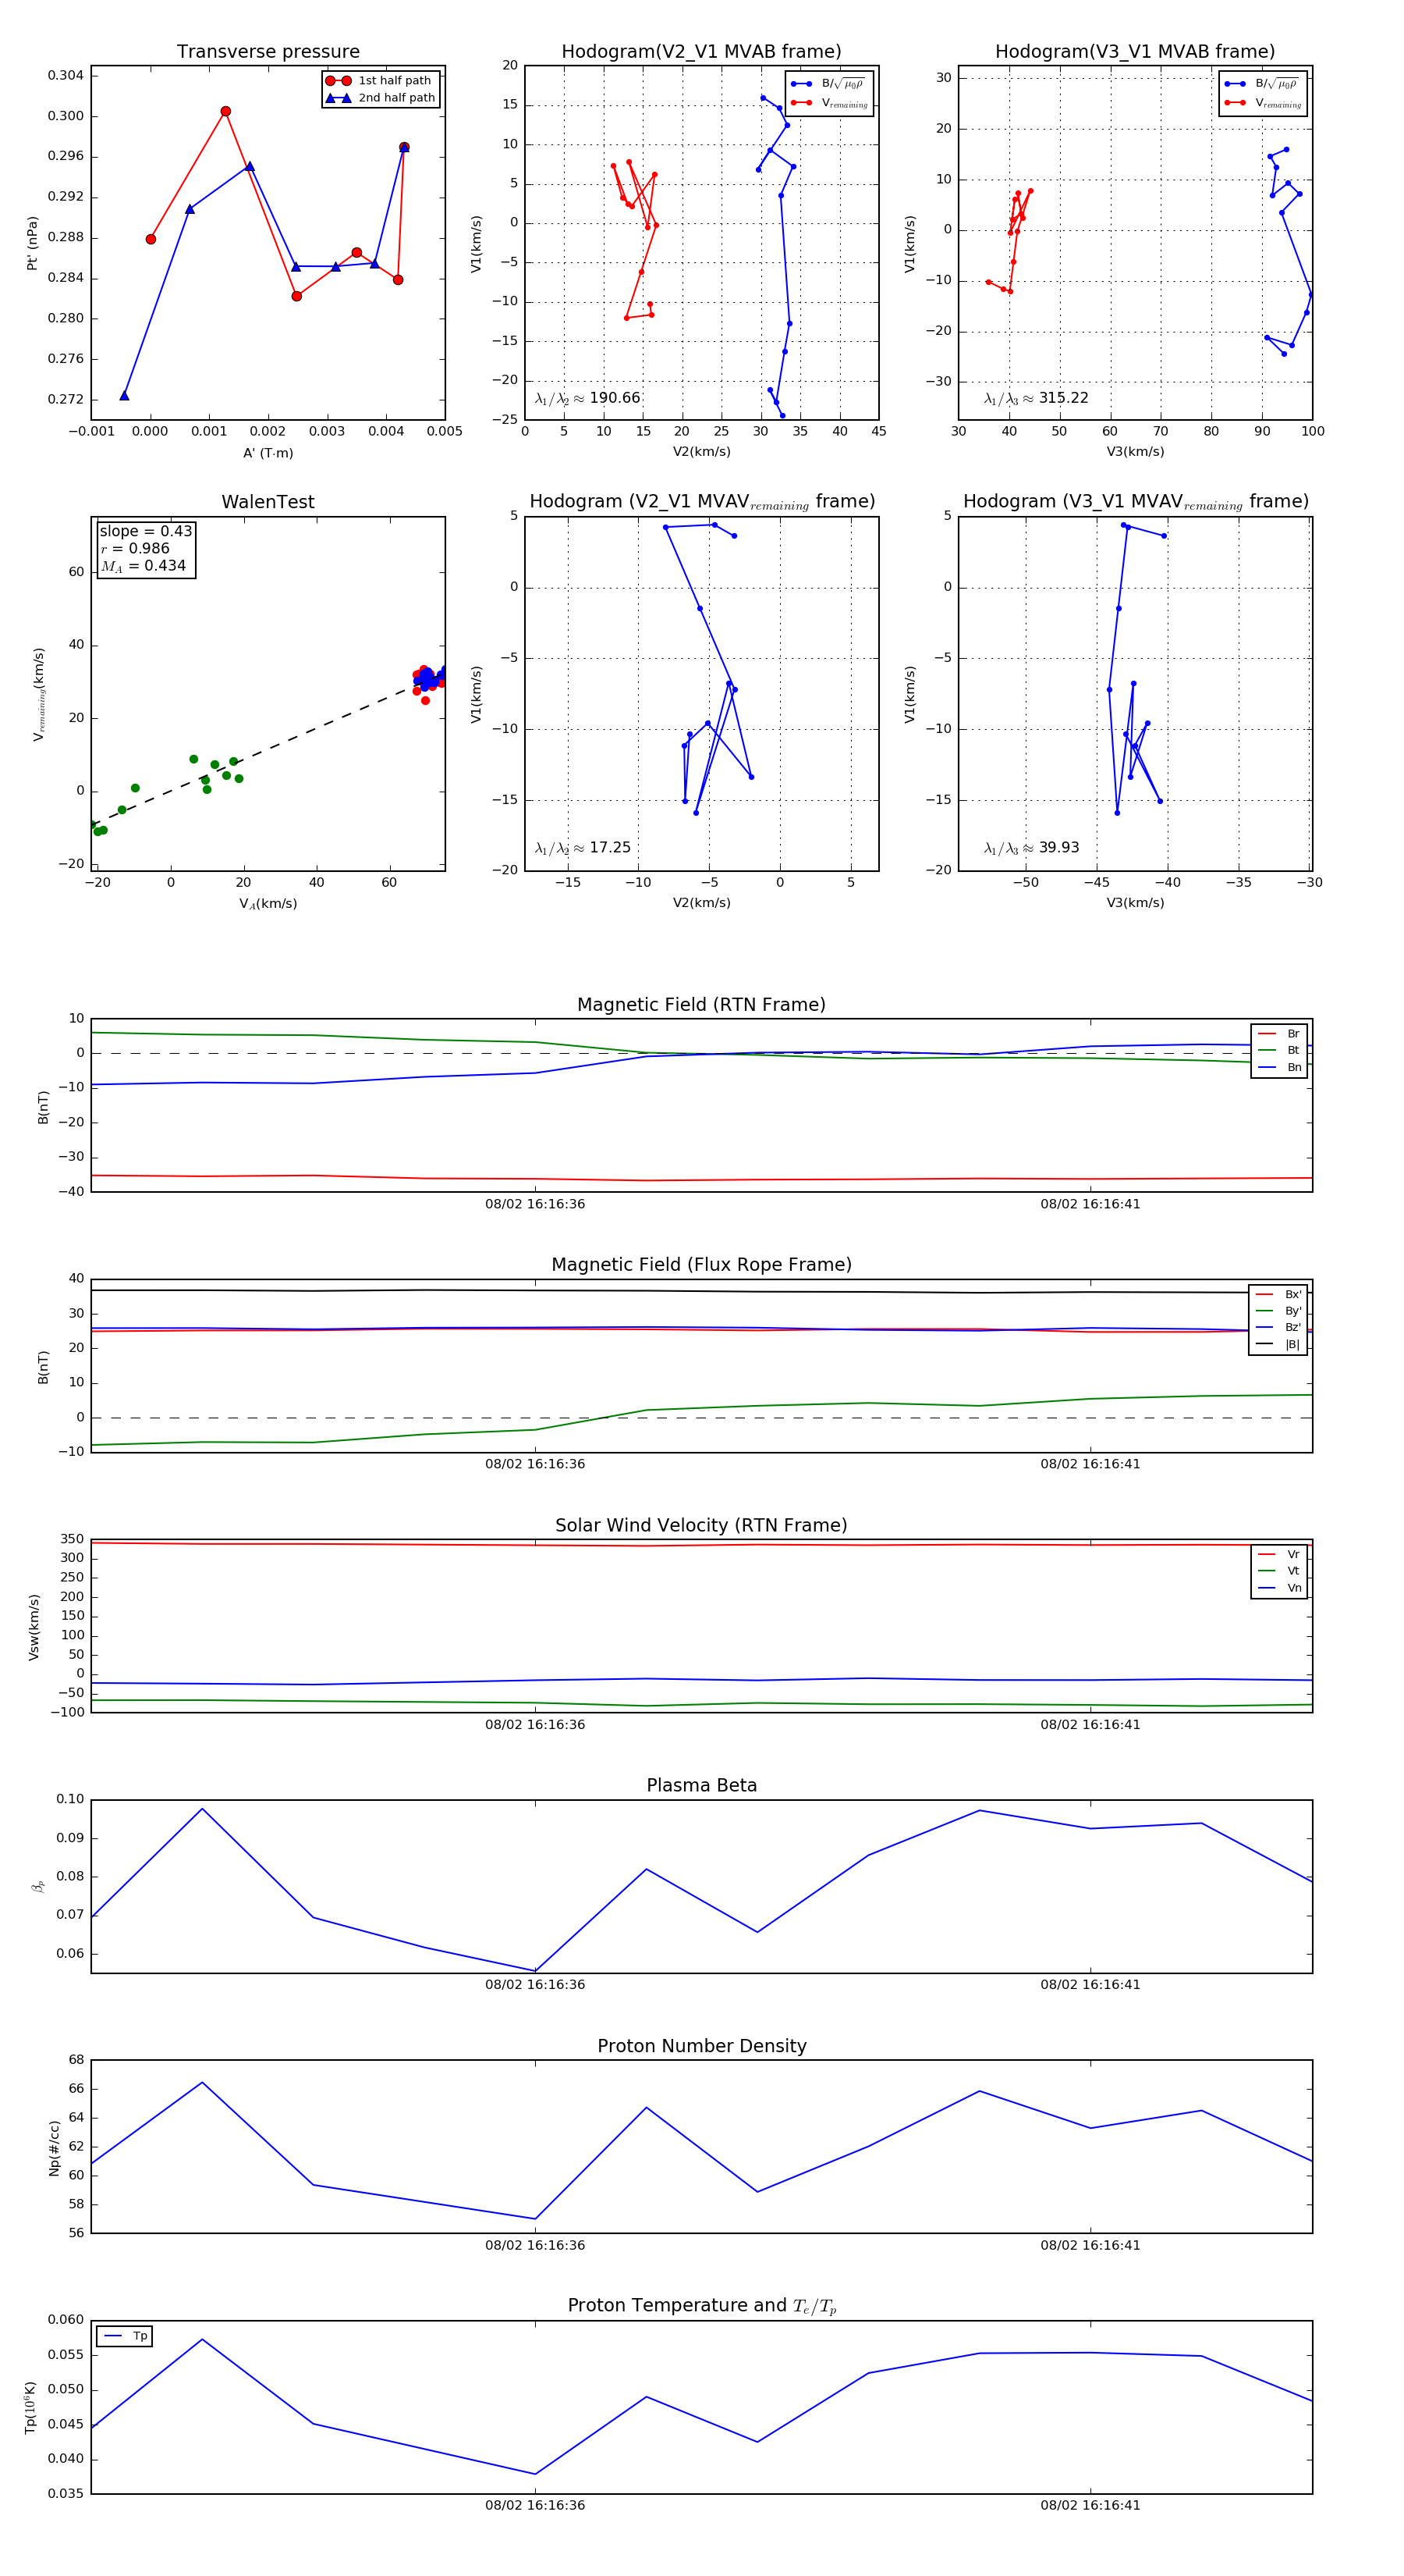
Task: Click the 'Plasma Beta' plot title
Action: pyautogui.click(x=701, y=1786)
